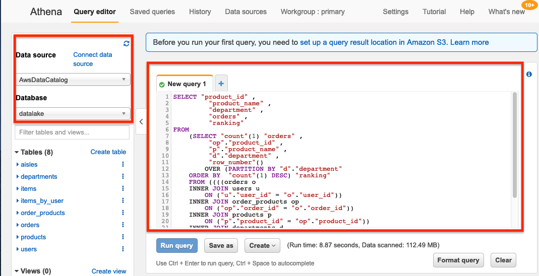This screenshot has height=276, width=539.
Task: Click the Run query button
Action: pos(176,245)
